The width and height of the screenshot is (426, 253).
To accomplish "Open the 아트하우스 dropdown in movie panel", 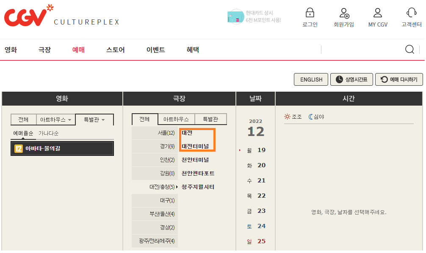I will tap(55, 119).
